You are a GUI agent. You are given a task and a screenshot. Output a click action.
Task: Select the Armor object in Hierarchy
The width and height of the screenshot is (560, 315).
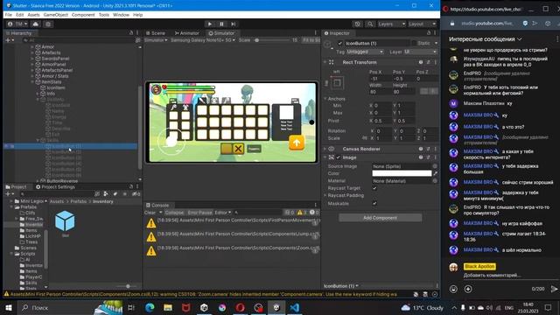(x=48, y=46)
